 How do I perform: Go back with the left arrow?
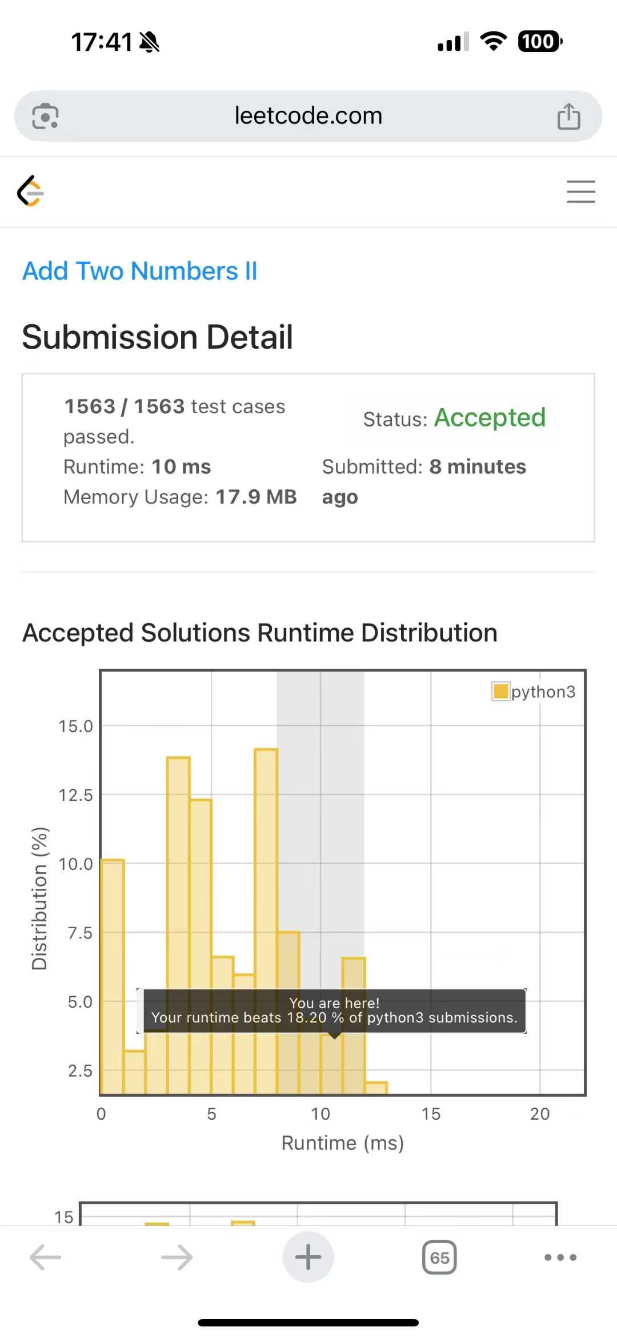[x=45, y=1257]
